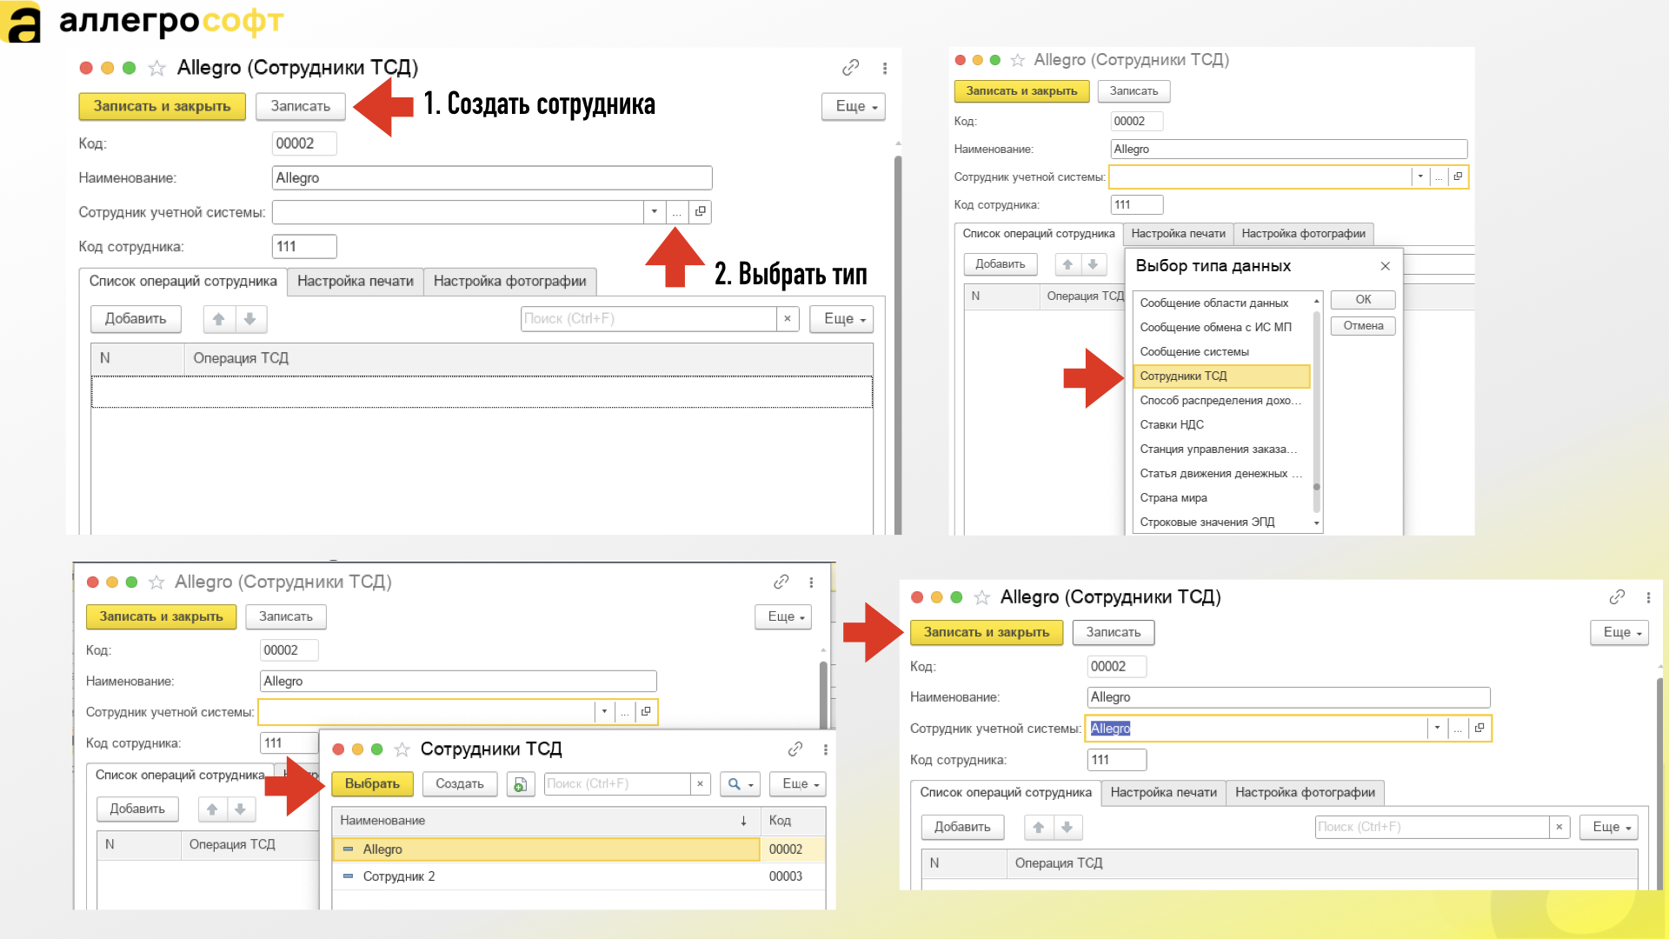Viewport: 1669px width, 939px height.
Task: Click Добавить button in top-left window
Action: coord(136,319)
